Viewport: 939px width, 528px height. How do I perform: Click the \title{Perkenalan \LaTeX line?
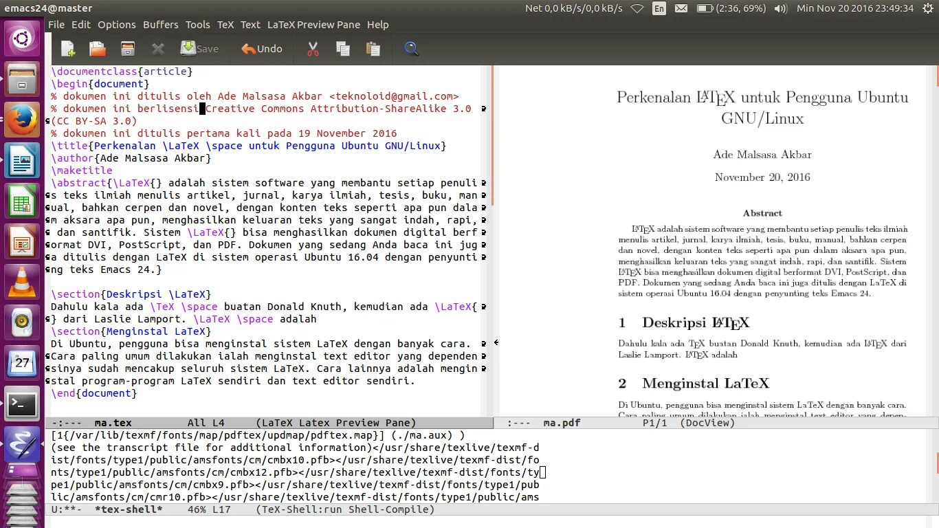pos(249,146)
